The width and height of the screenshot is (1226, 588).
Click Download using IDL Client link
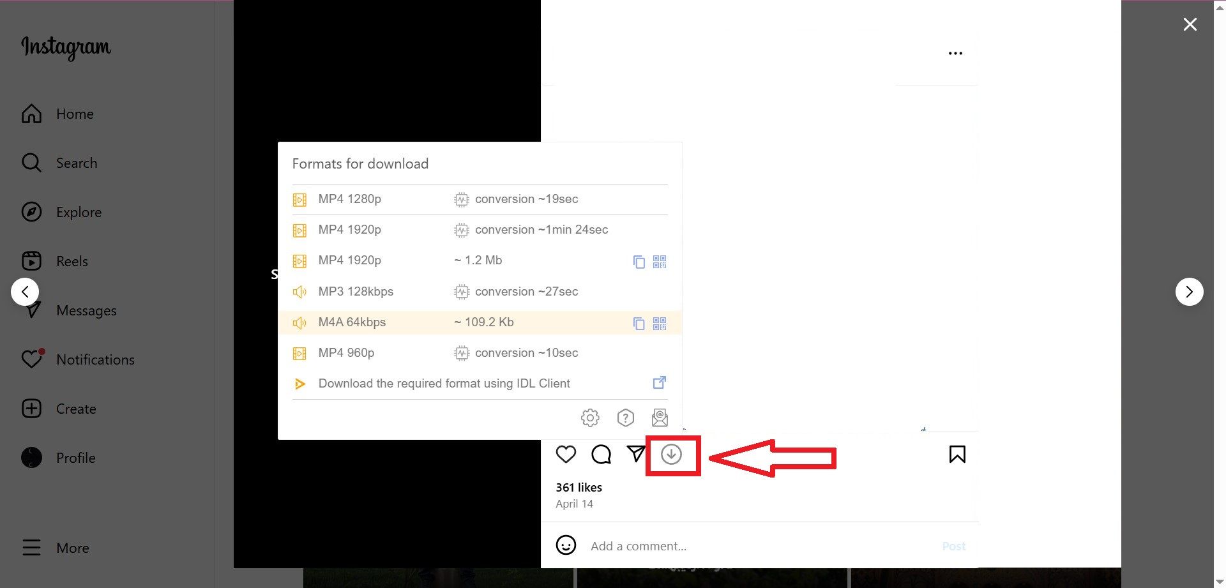tap(444, 384)
